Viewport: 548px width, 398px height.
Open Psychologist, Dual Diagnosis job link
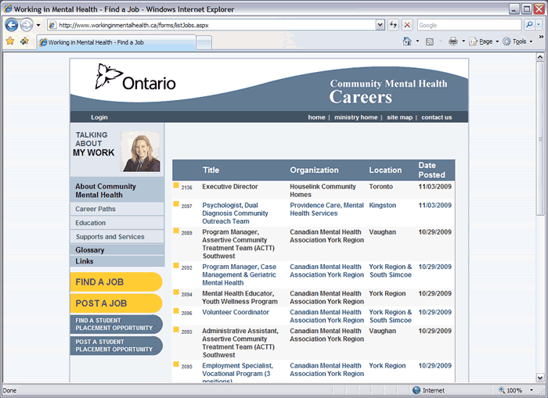(235, 213)
